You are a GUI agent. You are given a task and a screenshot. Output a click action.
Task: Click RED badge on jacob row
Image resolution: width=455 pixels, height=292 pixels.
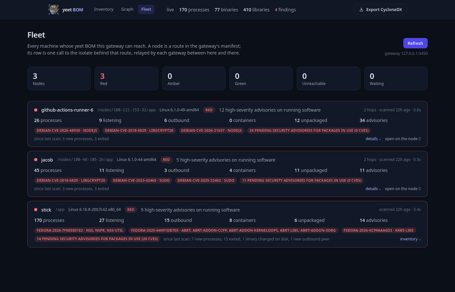pyautogui.click(x=166, y=160)
